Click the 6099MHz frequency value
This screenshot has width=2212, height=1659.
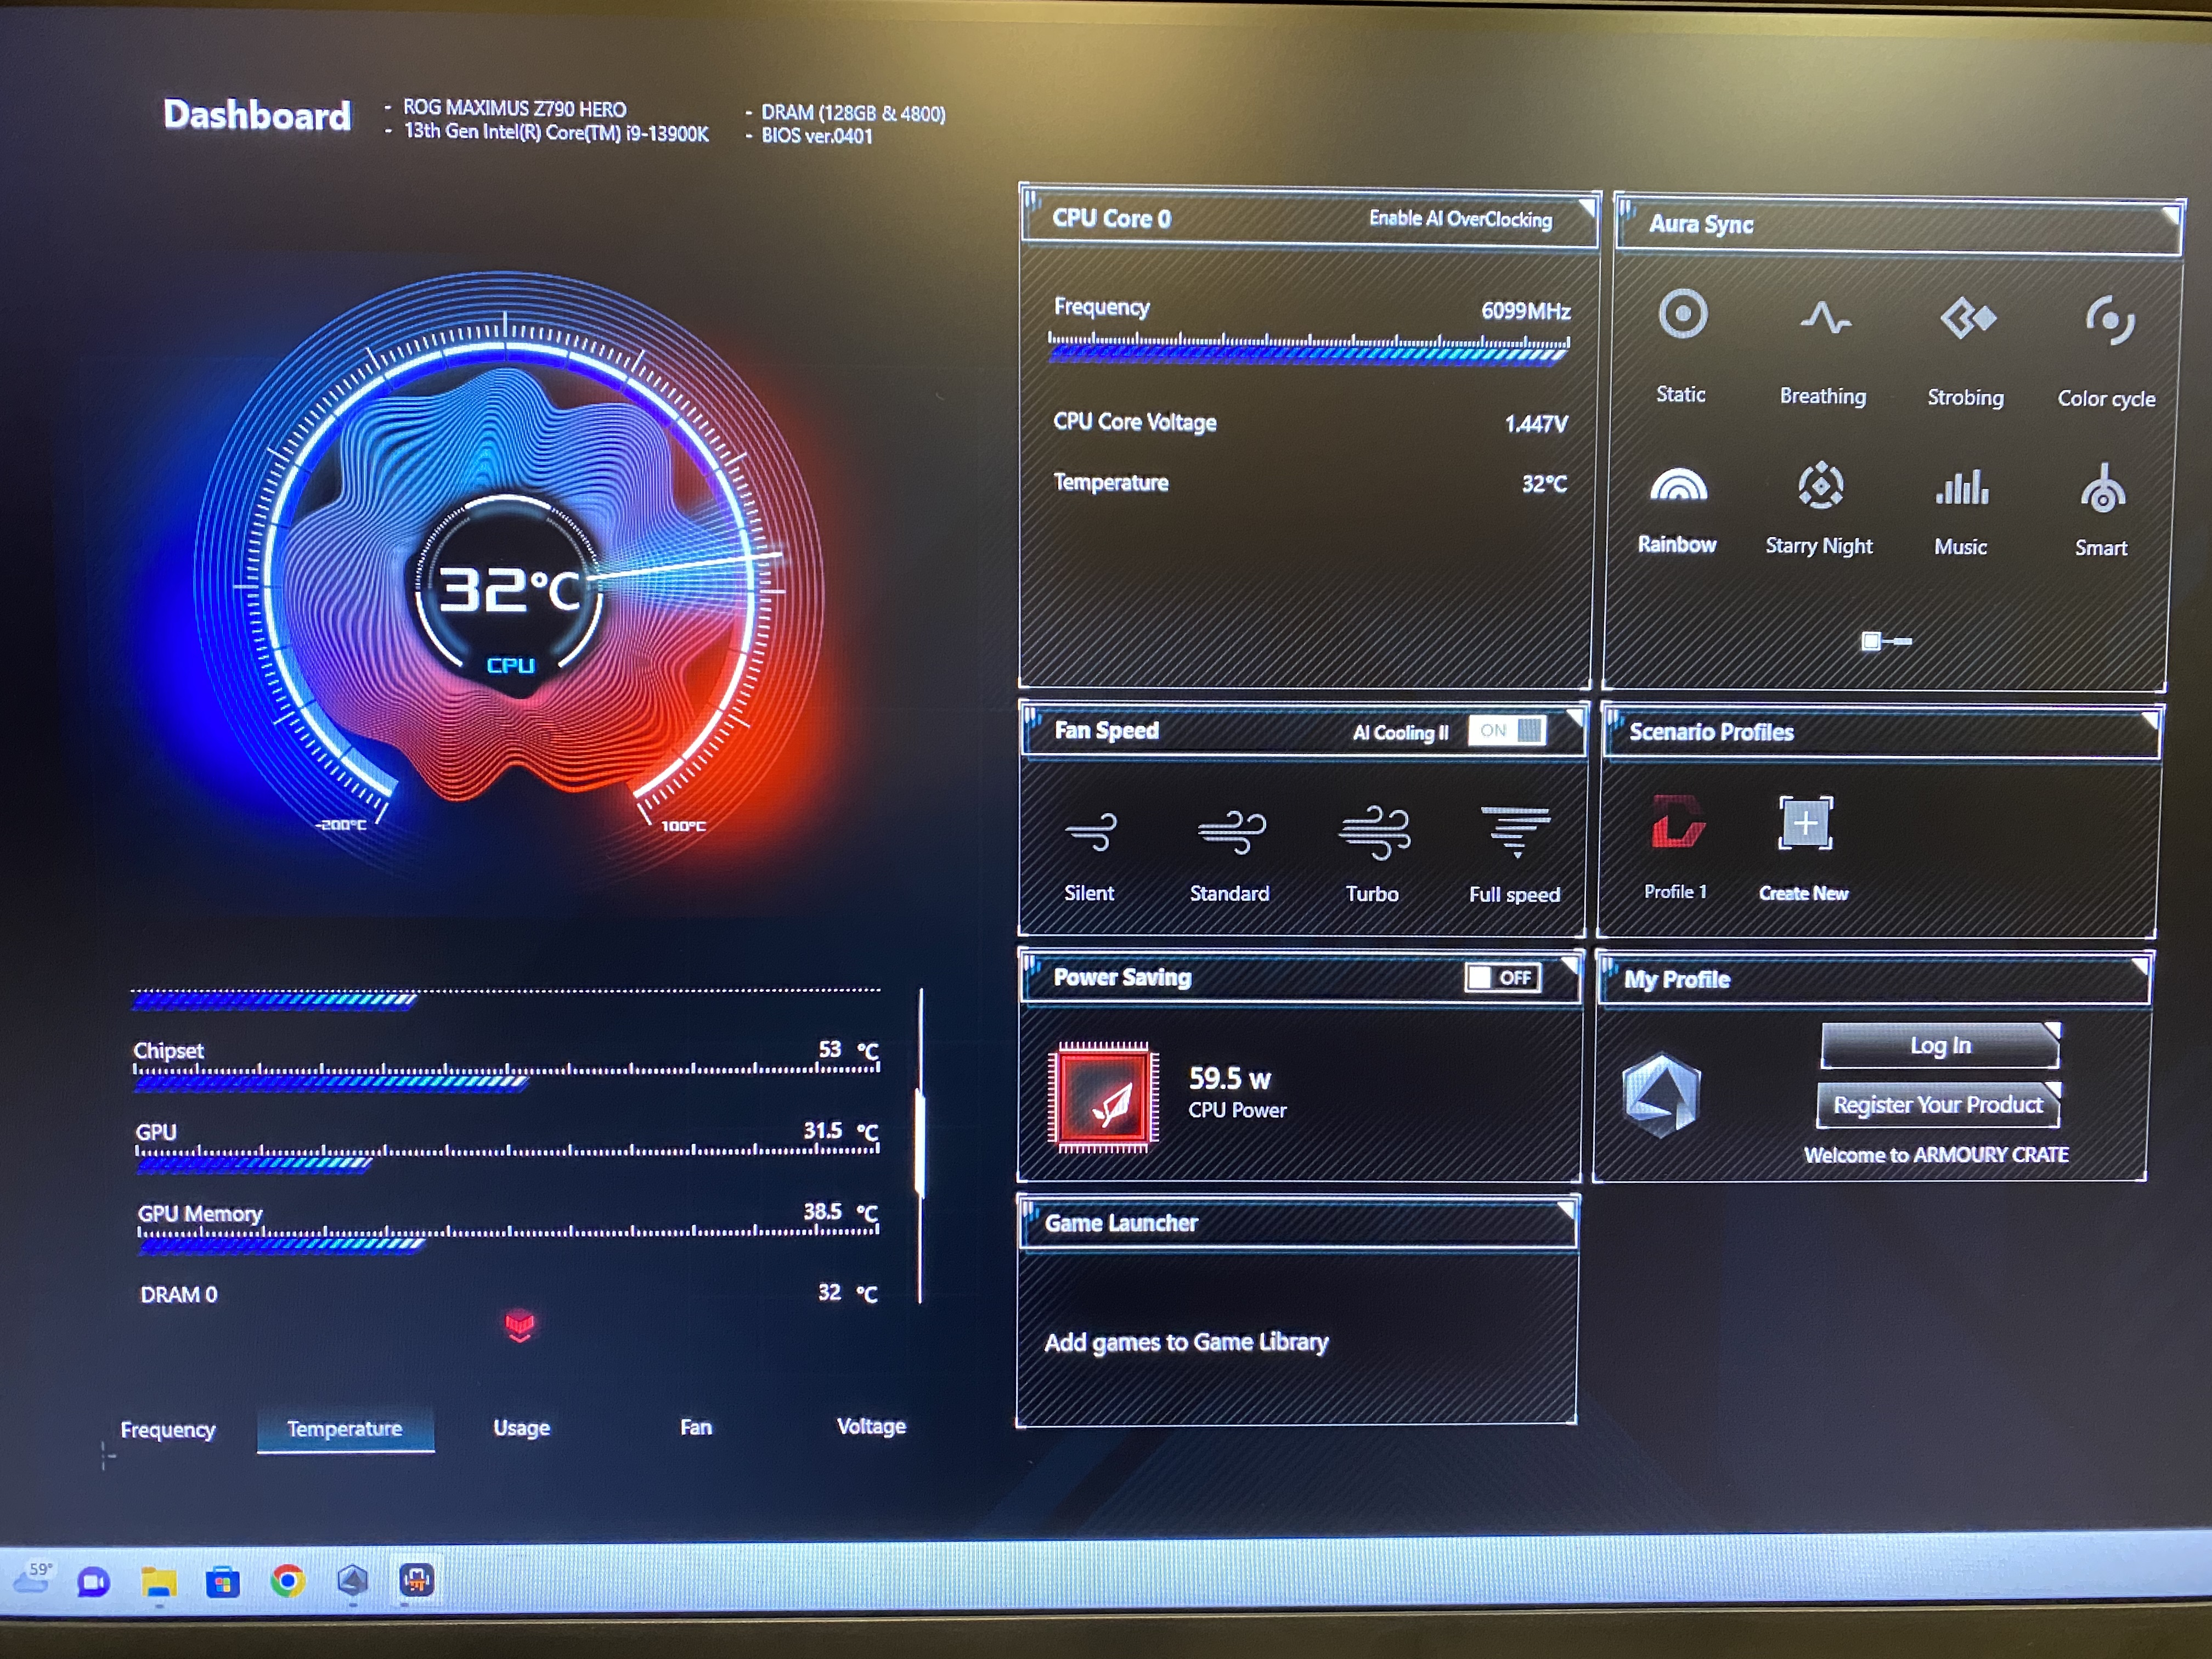click(1526, 311)
